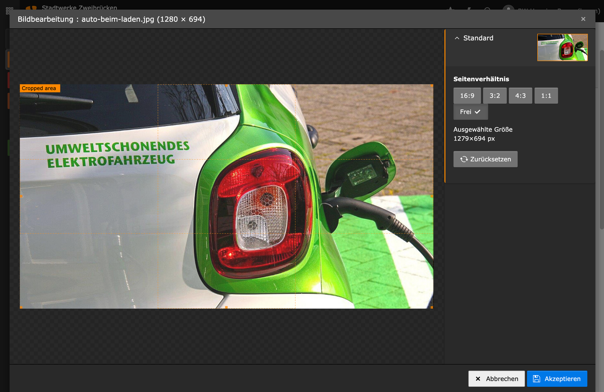Grab the bottom-right corner crop handle
Viewport: 604px width, 392px height.
(x=432, y=307)
